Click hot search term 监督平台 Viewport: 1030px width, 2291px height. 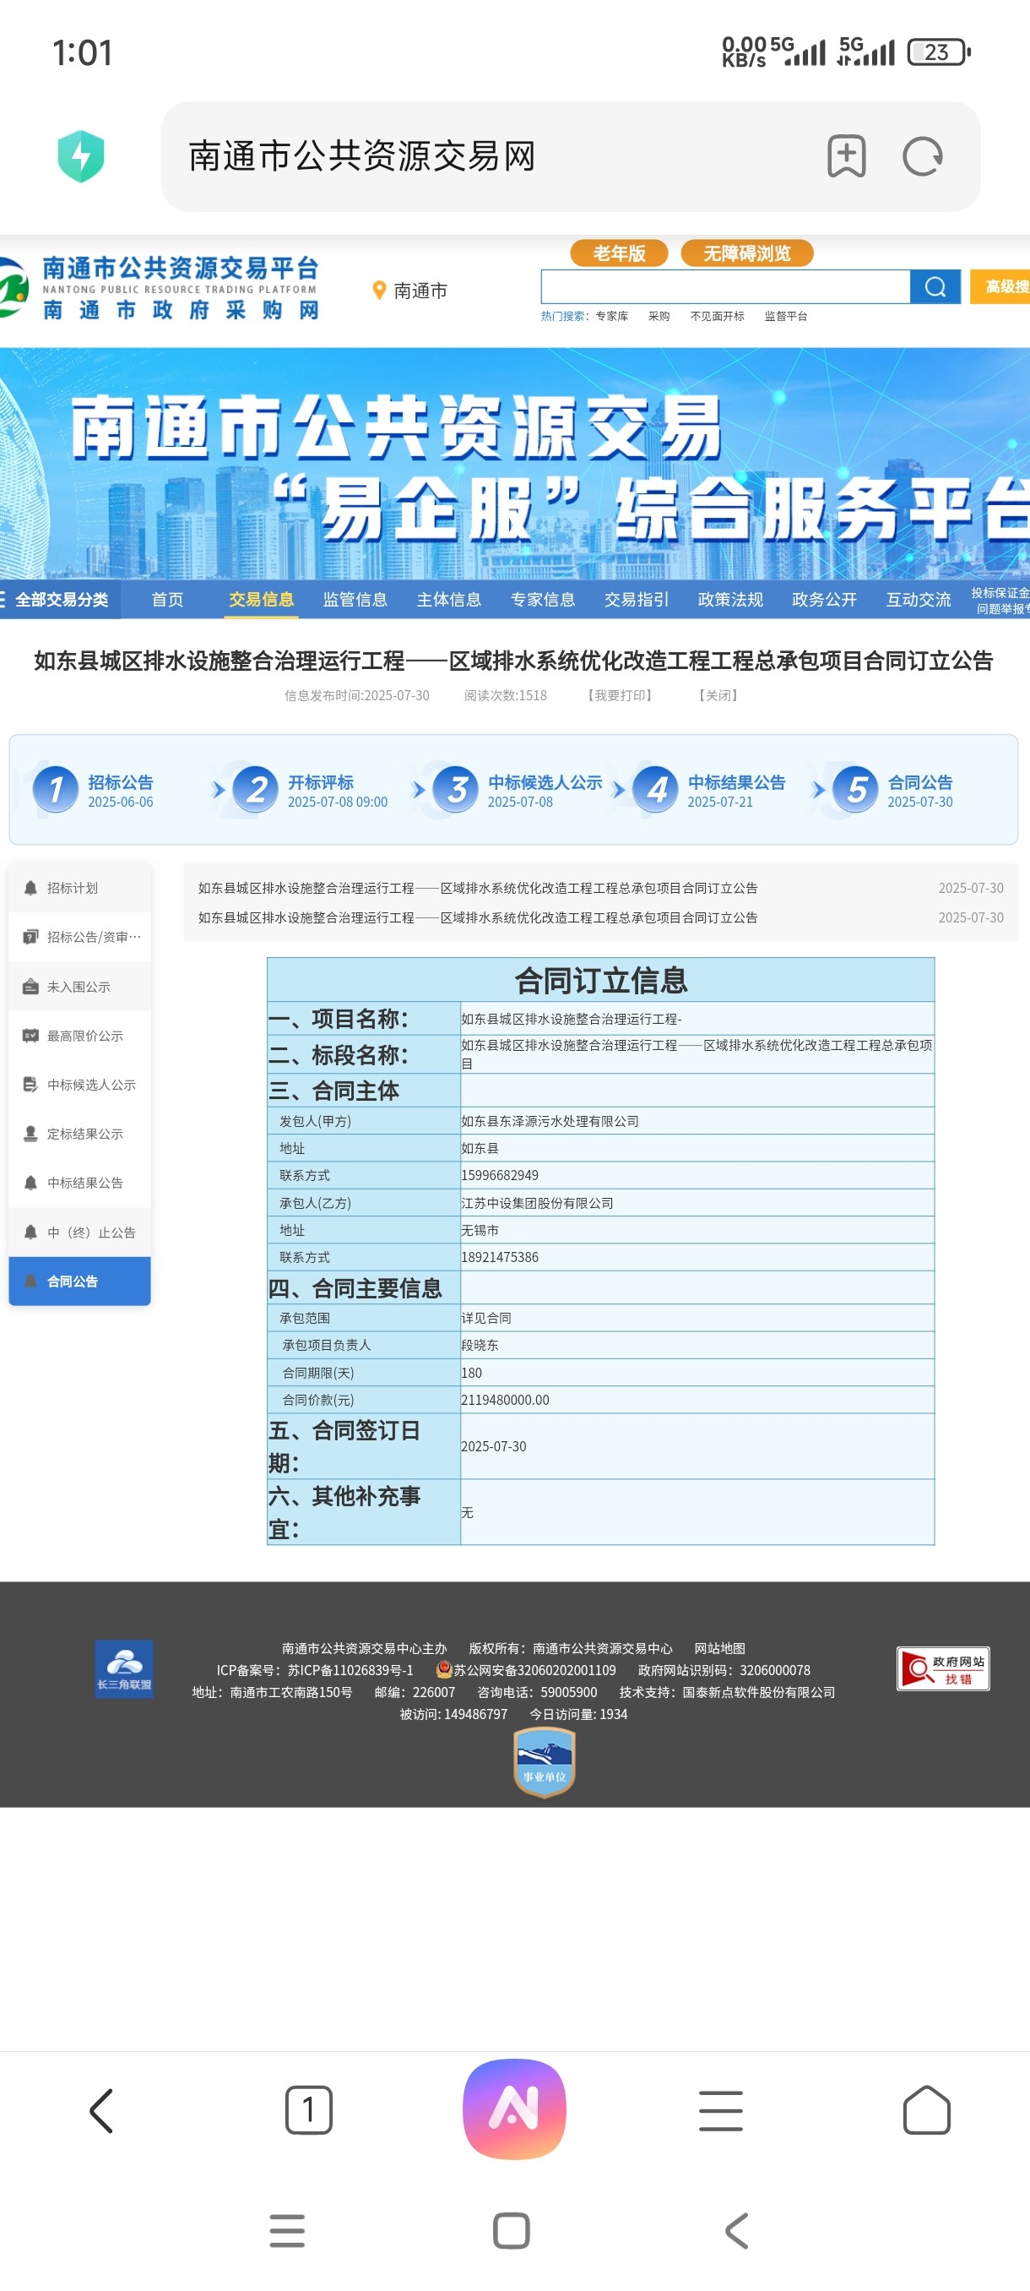(x=786, y=316)
